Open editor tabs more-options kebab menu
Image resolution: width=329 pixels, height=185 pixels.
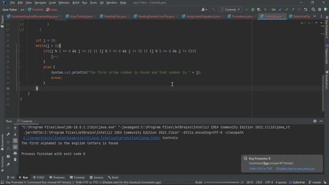321,16
